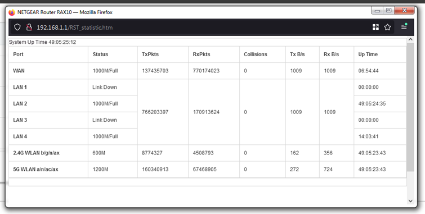Minimize the Firefox window

[377, 11]
